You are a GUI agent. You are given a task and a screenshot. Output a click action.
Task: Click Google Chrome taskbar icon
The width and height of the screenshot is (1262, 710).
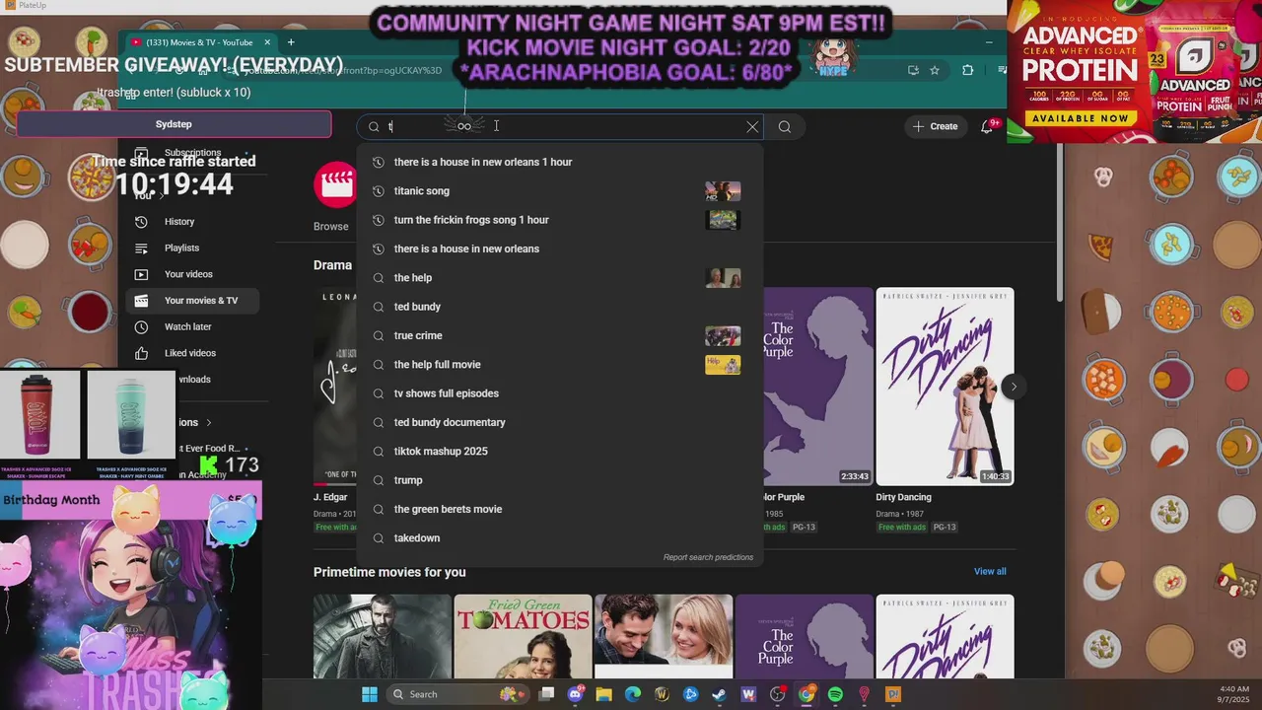[806, 694]
